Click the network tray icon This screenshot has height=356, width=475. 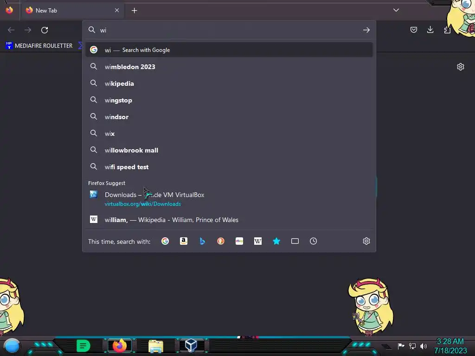[412, 346]
